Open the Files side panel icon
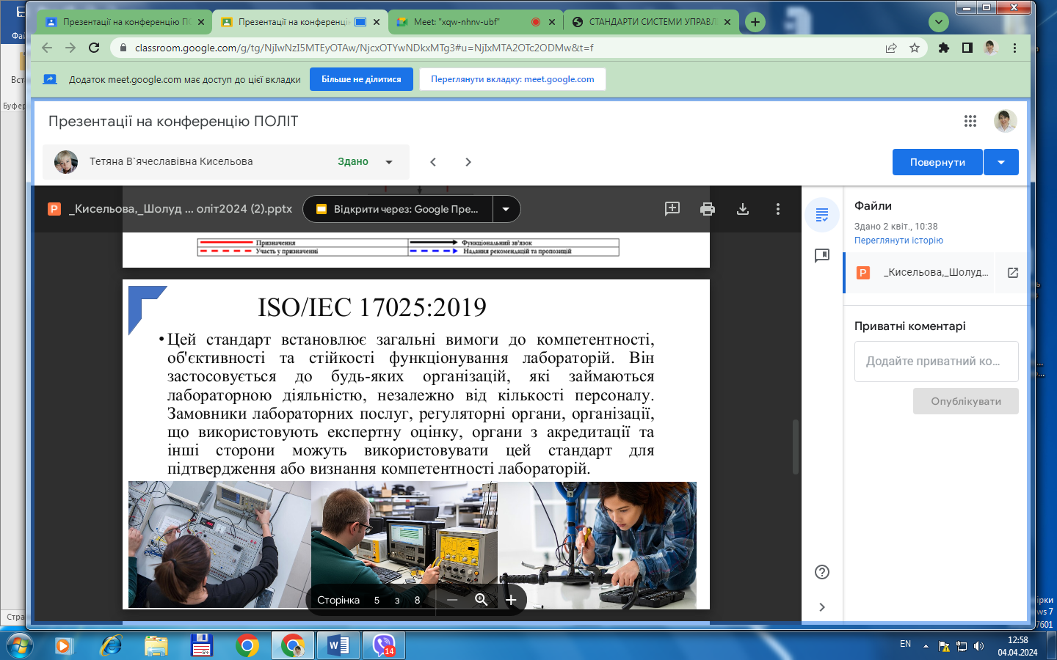1057x660 pixels. point(821,215)
